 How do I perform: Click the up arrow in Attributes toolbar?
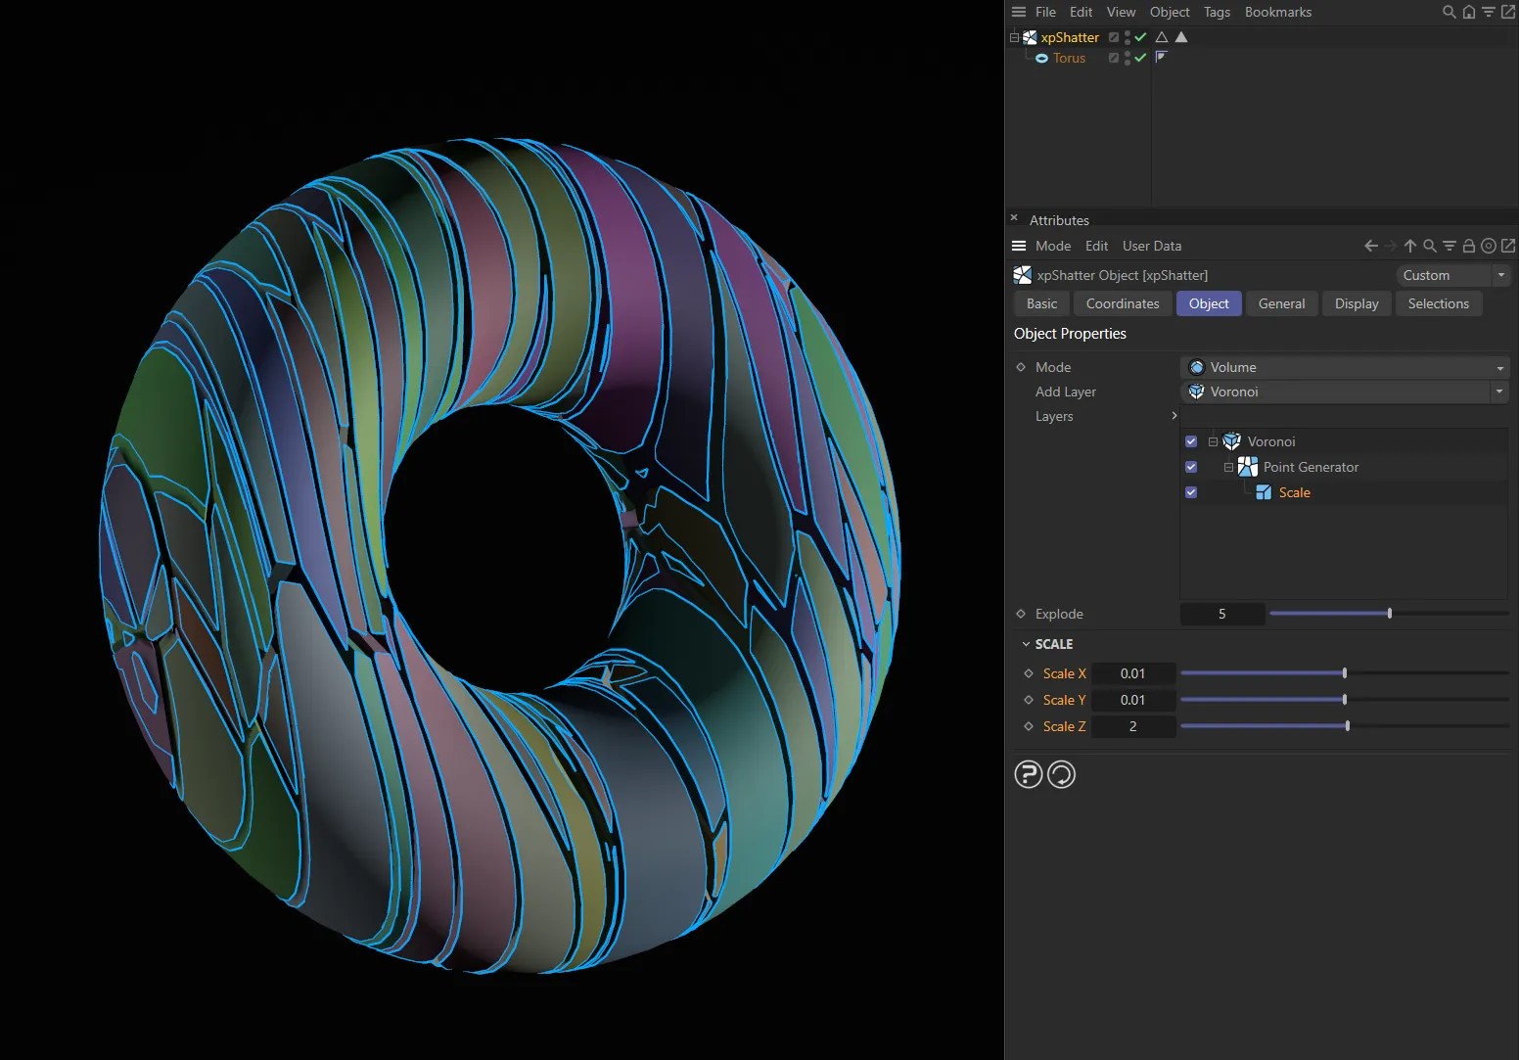1409,246
